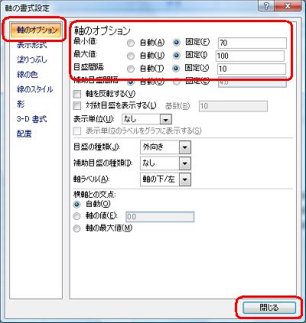
Task: Enable 軸を反転する checkbox
Action: click(76, 94)
